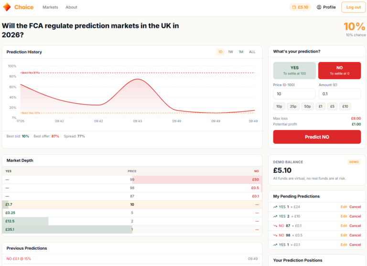Viewport: 367px width, 266px height.
Task: Click trend-down icon of NO 98 × £0.5
Action: (275, 235)
